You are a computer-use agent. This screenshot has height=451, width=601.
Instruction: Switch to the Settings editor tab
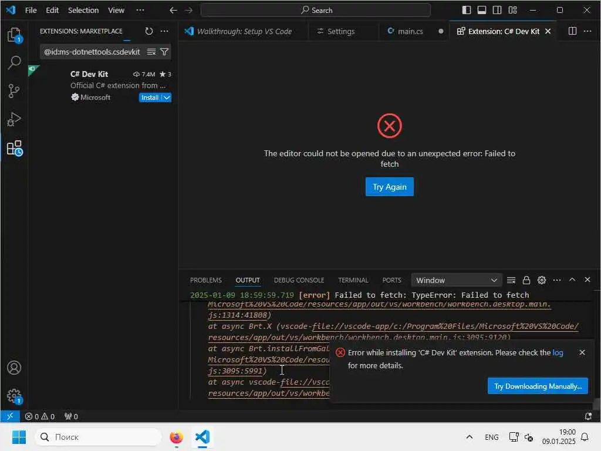[340, 32]
